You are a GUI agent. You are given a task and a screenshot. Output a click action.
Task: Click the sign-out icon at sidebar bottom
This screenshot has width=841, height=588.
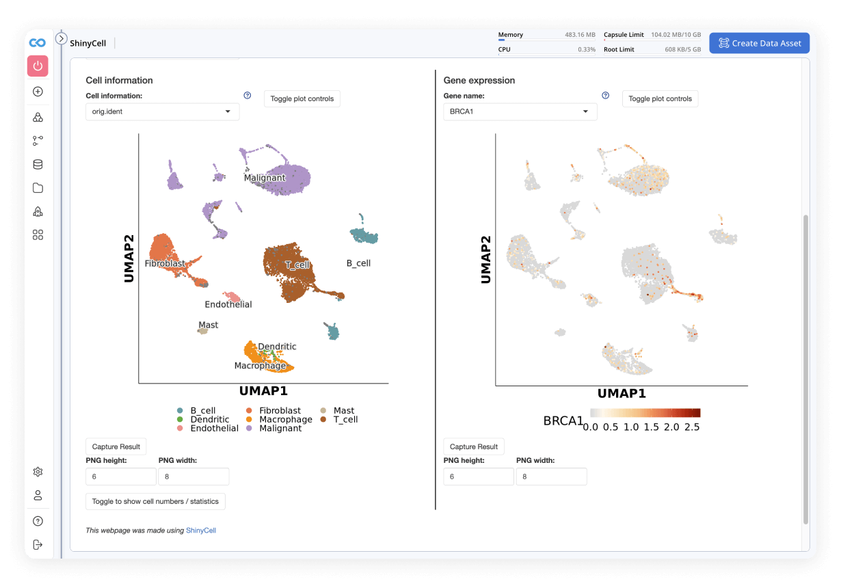38,544
